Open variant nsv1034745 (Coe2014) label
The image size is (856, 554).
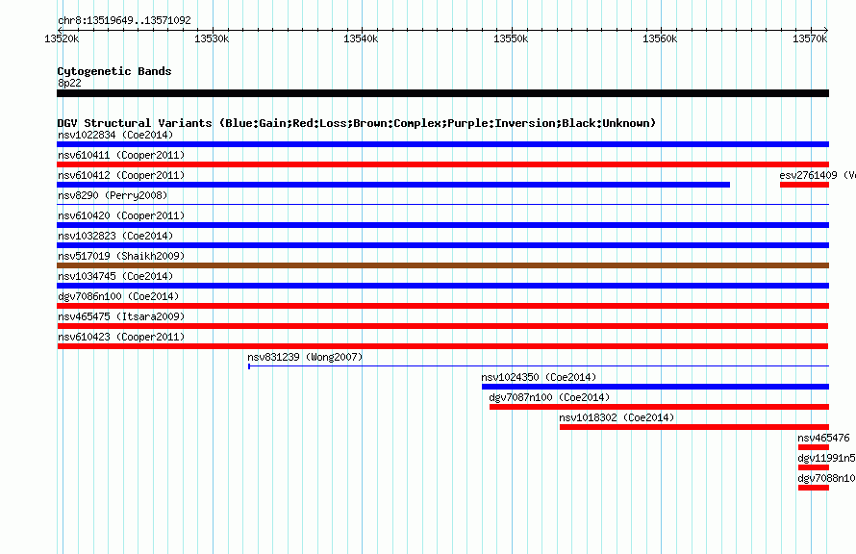pyautogui.click(x=115, y=276)
